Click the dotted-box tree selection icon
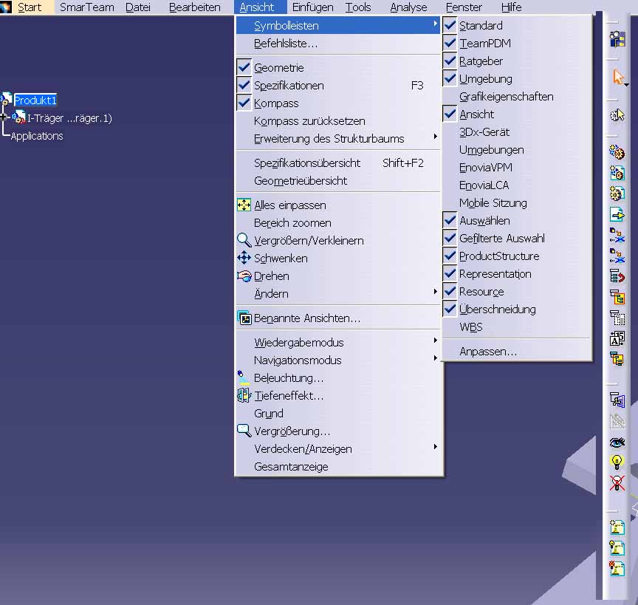 point(617,318)
